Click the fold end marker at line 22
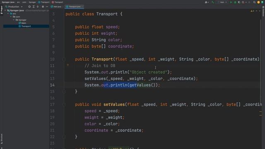 (x=64, y=137)
